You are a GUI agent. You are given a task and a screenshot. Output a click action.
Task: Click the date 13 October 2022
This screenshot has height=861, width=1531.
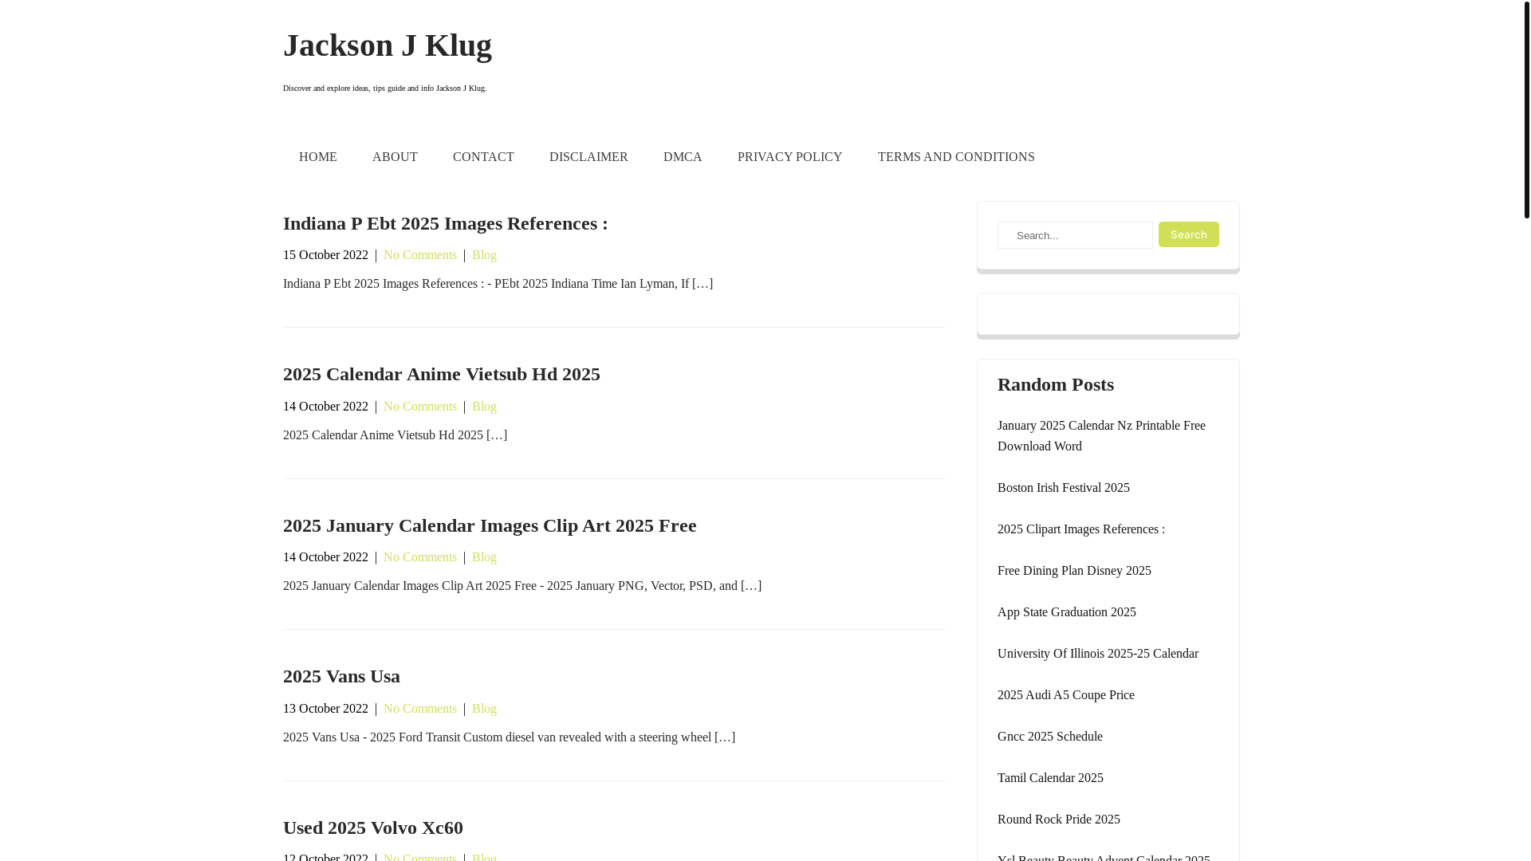[x=325, y=709]
